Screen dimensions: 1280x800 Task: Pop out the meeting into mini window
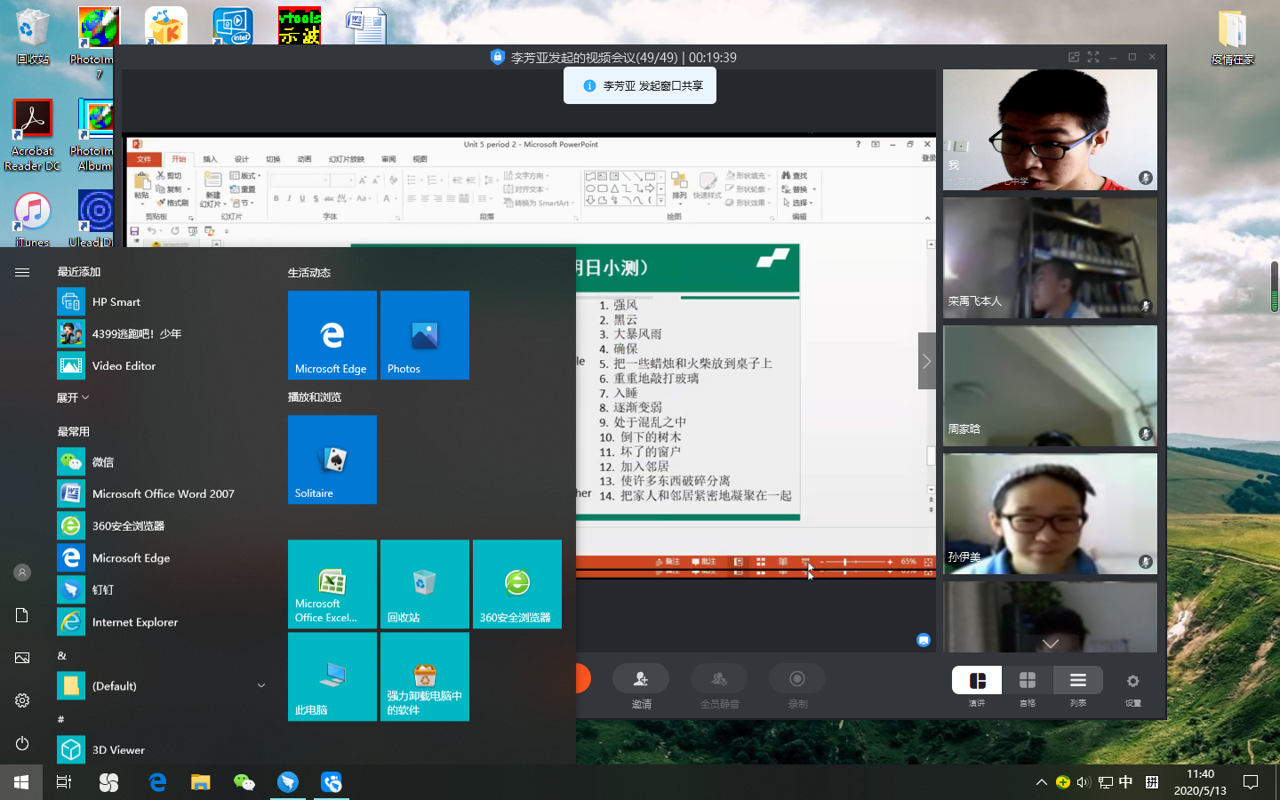pyautogui.click(x=1074, y=57)
